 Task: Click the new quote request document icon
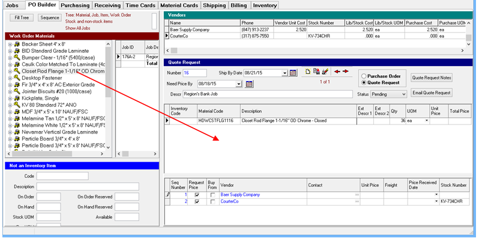[x=307, y=72]
